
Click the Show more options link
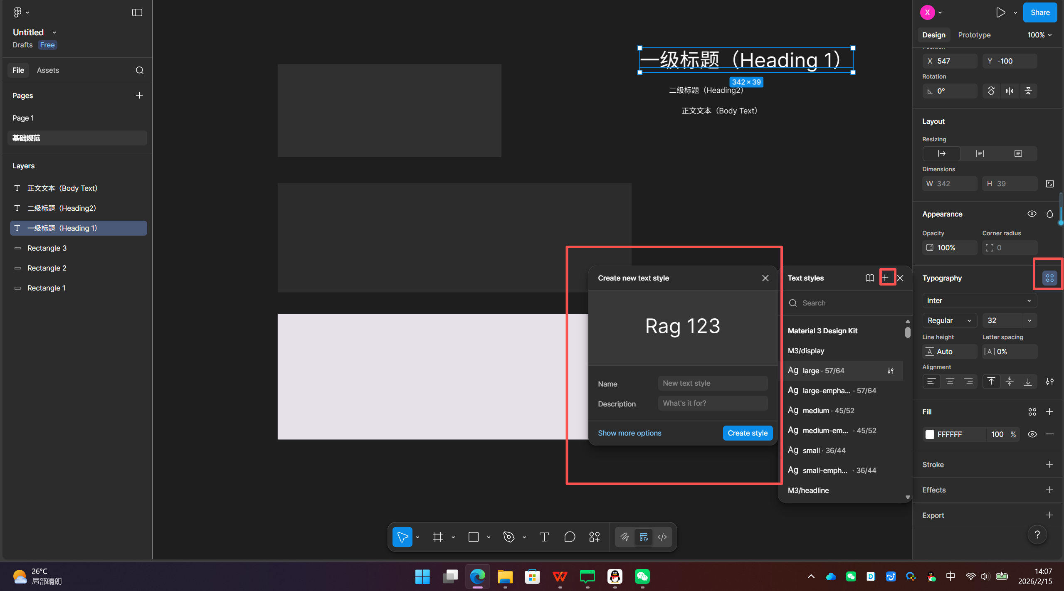[x=630, y=433]
